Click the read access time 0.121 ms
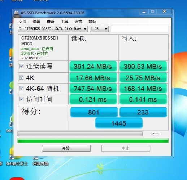 (x=93, y=99)
